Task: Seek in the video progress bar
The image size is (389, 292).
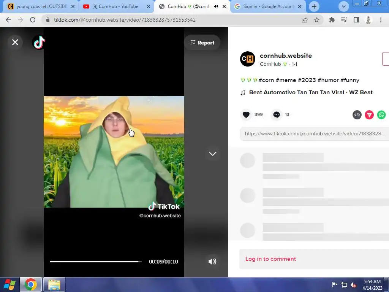Action: [x=96, y=262]
